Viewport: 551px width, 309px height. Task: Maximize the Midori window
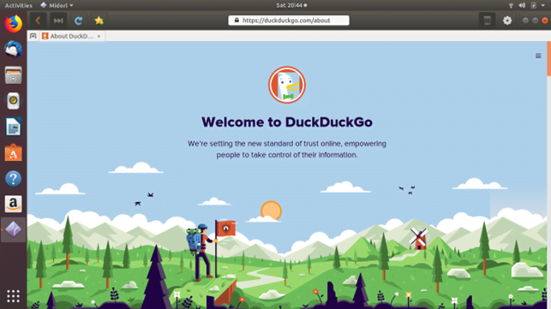click(536, 21)
